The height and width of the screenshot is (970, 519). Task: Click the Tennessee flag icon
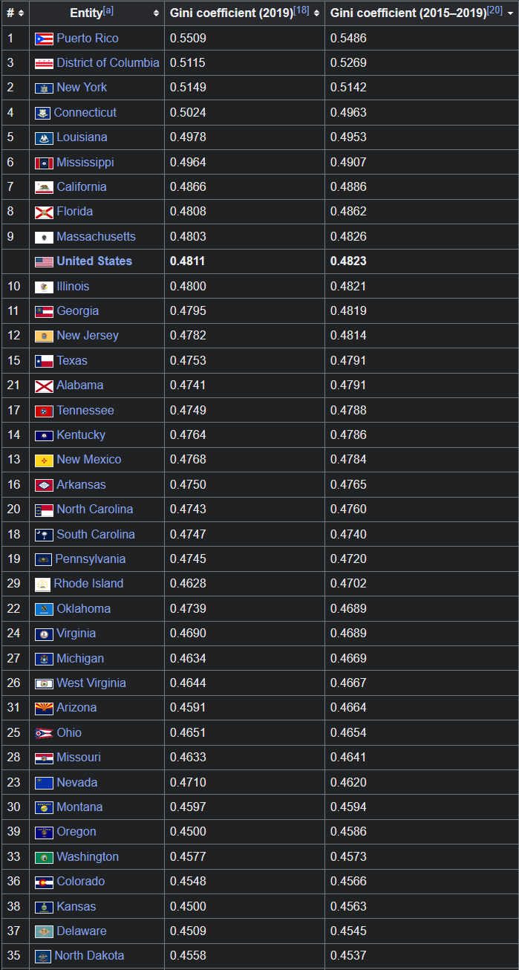(44, 411)
